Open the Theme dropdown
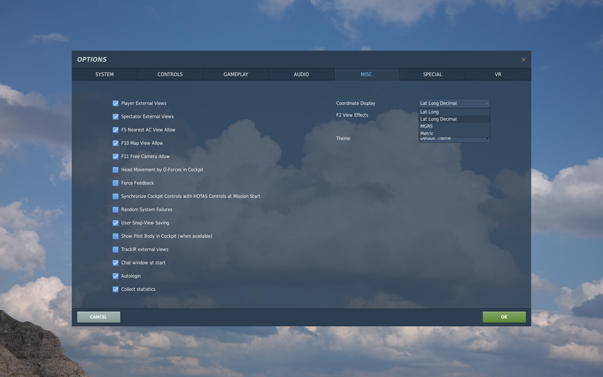This screenshot has width=603, height=377. pos(453,138)
